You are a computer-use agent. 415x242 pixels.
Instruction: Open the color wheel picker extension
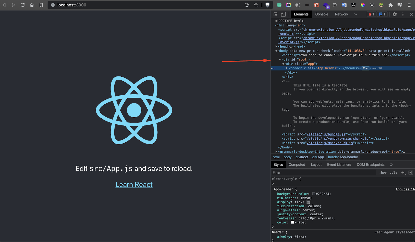(363, 5)
